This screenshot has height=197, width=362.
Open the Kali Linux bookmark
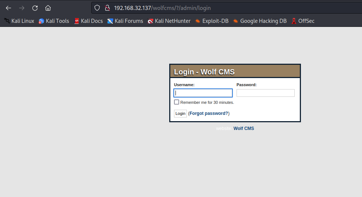click(x=19, y=21)
